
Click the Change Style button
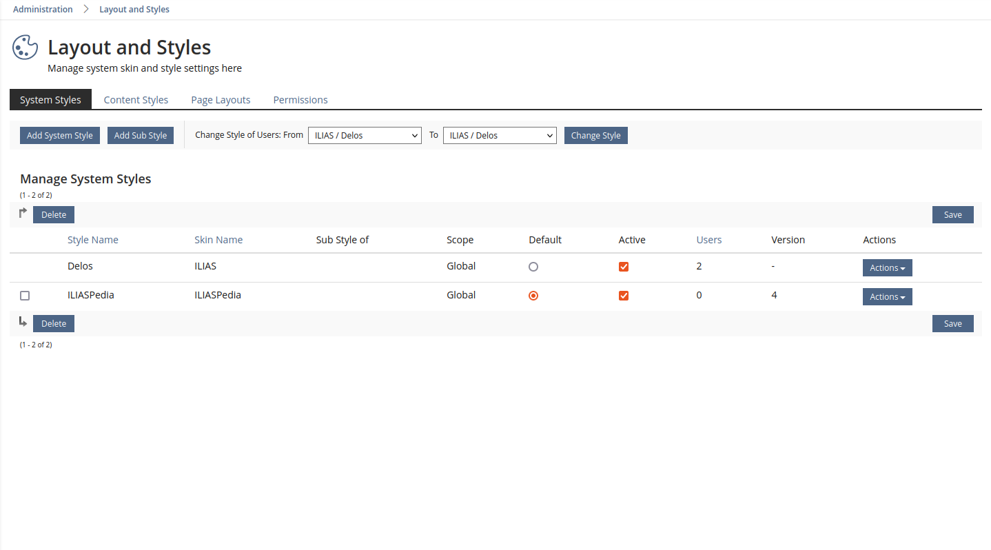point(596,135)
